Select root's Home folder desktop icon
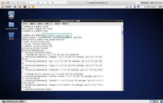 [x=11, y=26]
